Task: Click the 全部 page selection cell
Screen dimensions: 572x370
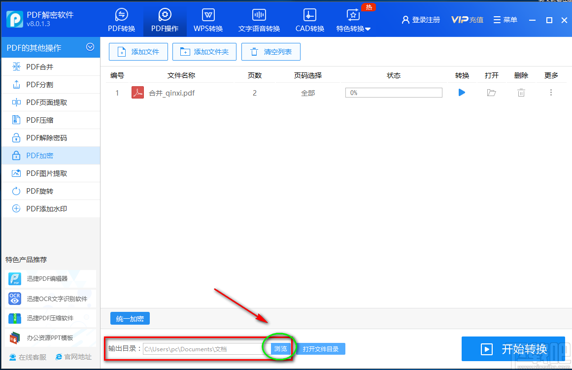Action: [x=308, y=93]
